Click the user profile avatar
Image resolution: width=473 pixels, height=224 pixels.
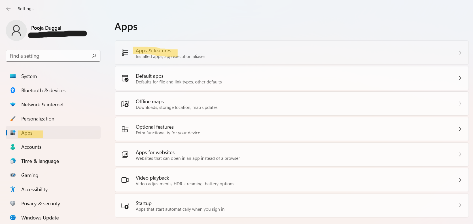pos(16,30)
